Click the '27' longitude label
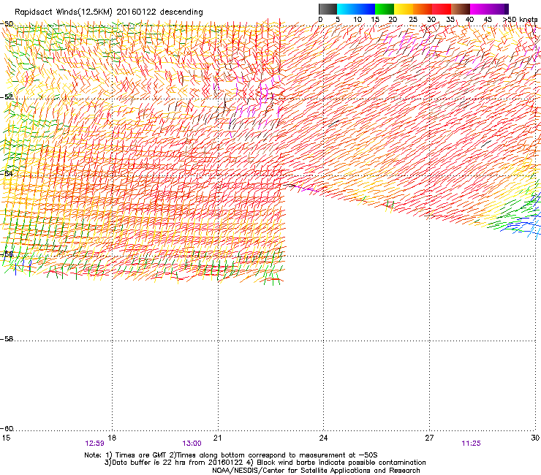The height and width of the screenshot is (475, 541). 429,438
